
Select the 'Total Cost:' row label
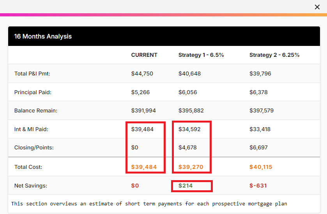tap(28, 167)
